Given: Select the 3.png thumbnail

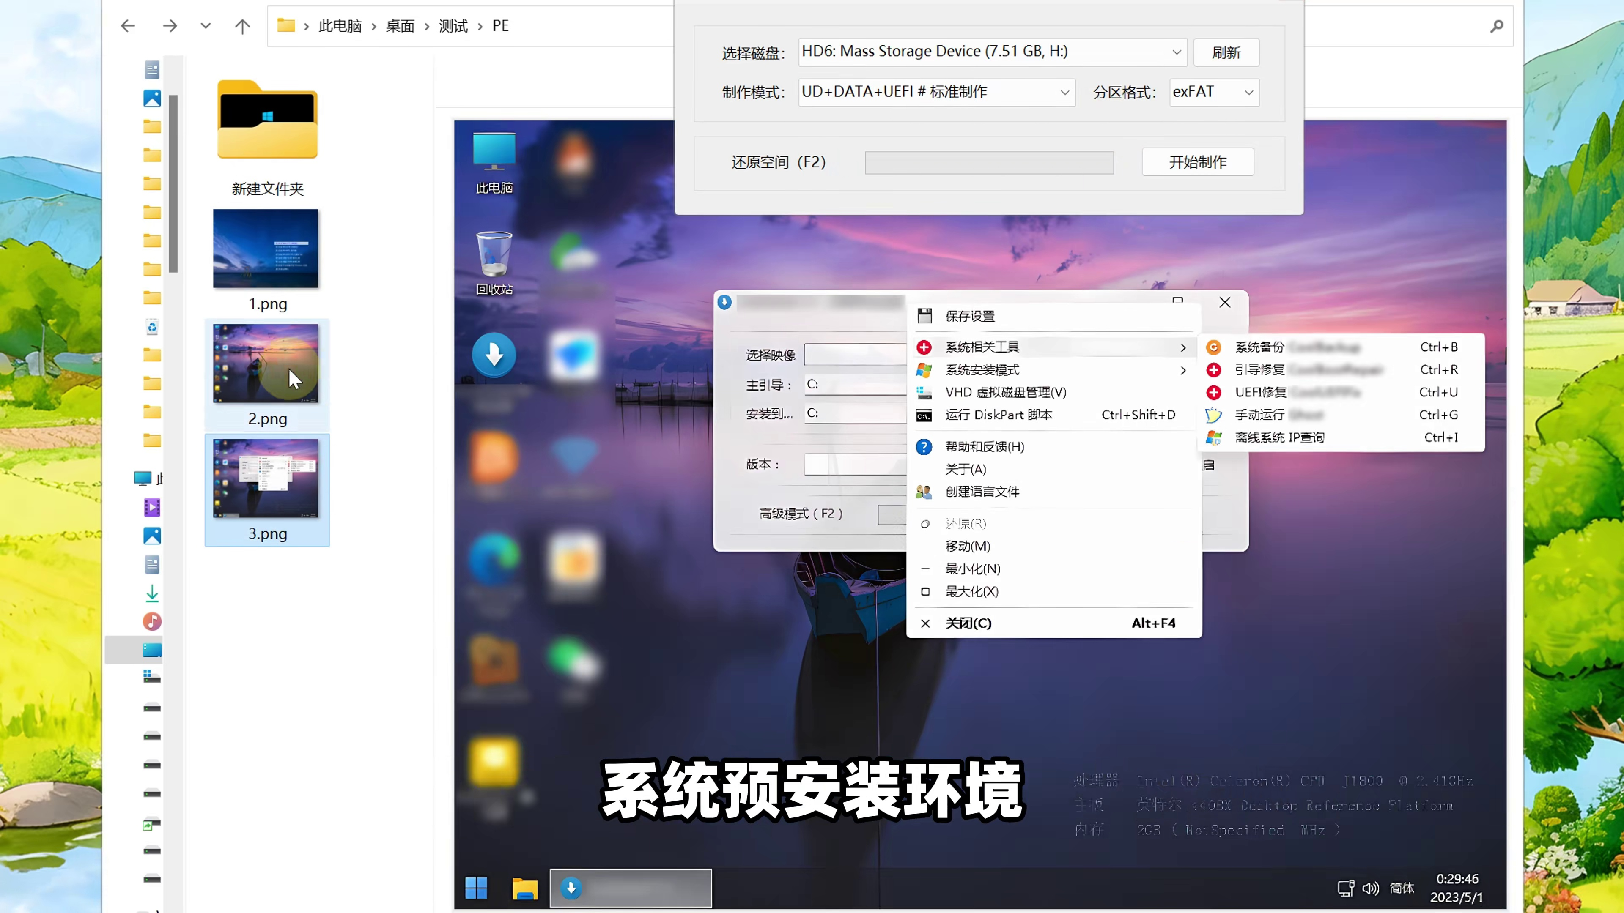Looking at the screenshot, I should pyautogui.click(x=266, y=479).
